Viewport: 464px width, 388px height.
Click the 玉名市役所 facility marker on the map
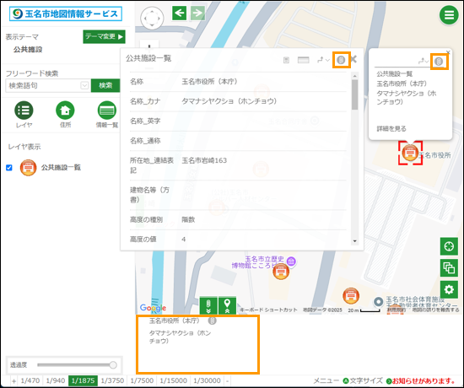[410, 153]
